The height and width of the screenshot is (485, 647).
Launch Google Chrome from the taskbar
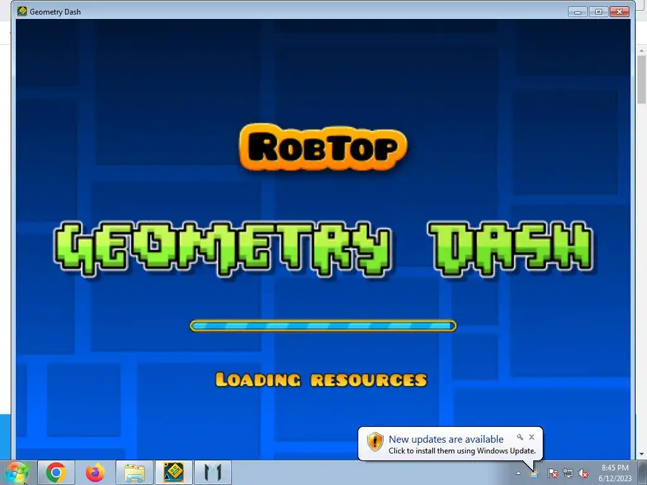click(x=56, y=472)
